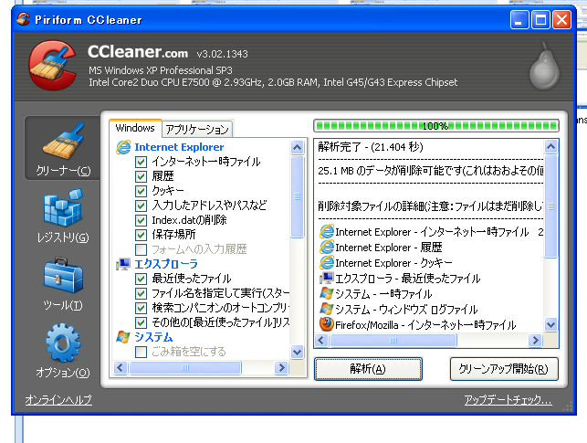Screen dimensions: 587x443
Task: Minimize the CCleaner window
Action: point(519,19)
